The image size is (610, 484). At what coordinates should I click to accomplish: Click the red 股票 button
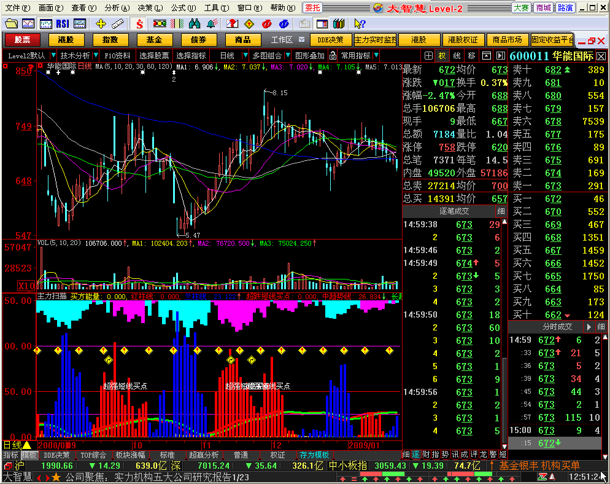[22, 40]
